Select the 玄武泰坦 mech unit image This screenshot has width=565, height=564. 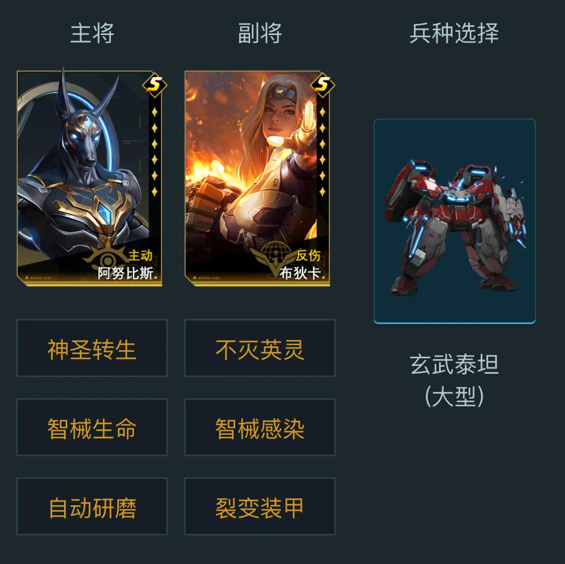tap(454, 221)
